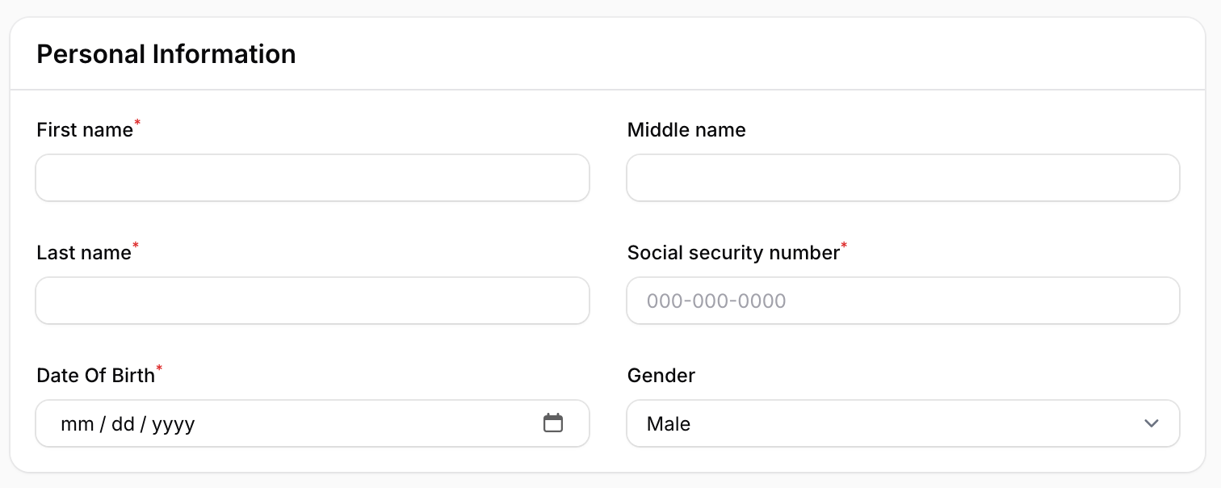Click the chevron arrow in Gender dropdown

(1152, 423)
